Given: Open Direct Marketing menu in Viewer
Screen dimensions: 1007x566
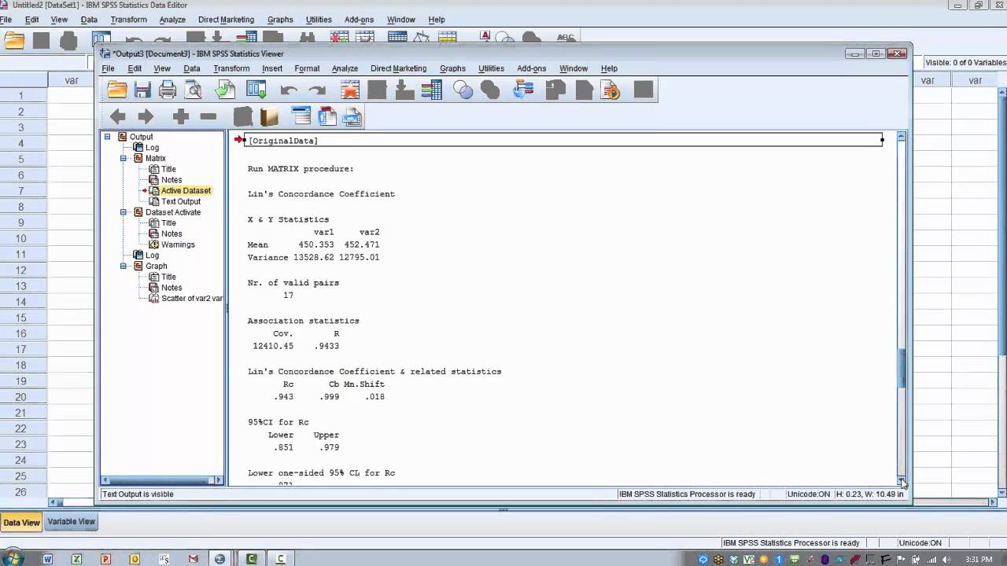Looking at the screenshot, I should point(398,68).
